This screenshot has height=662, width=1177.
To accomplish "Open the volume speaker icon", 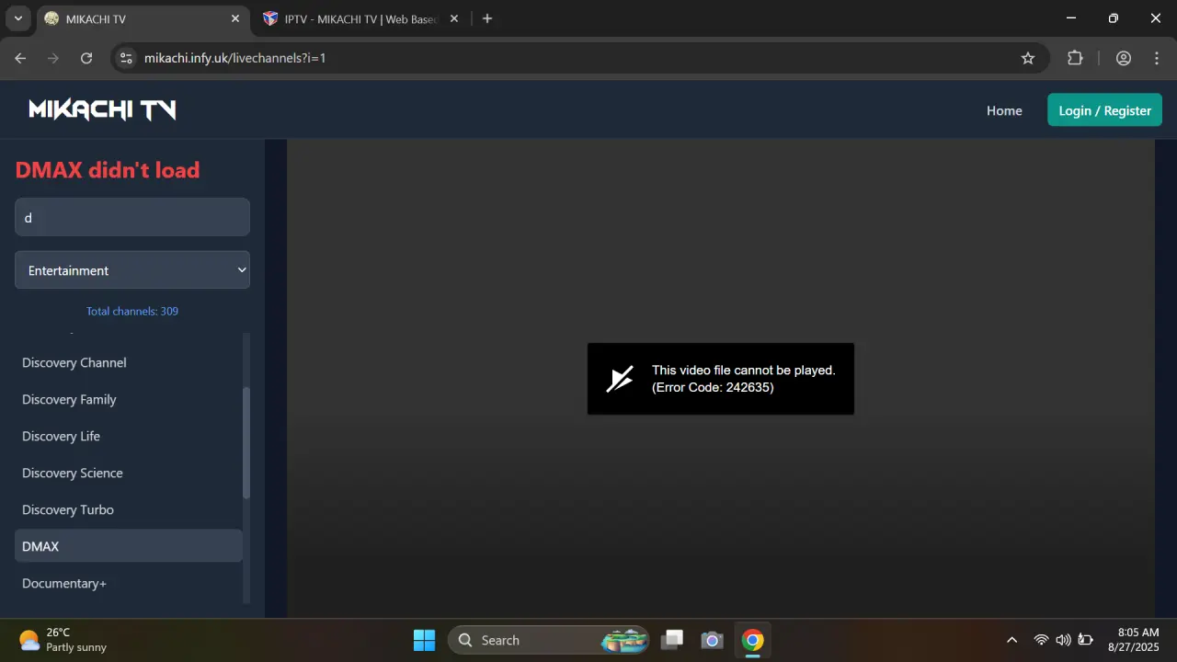I will pos(1063,640).
